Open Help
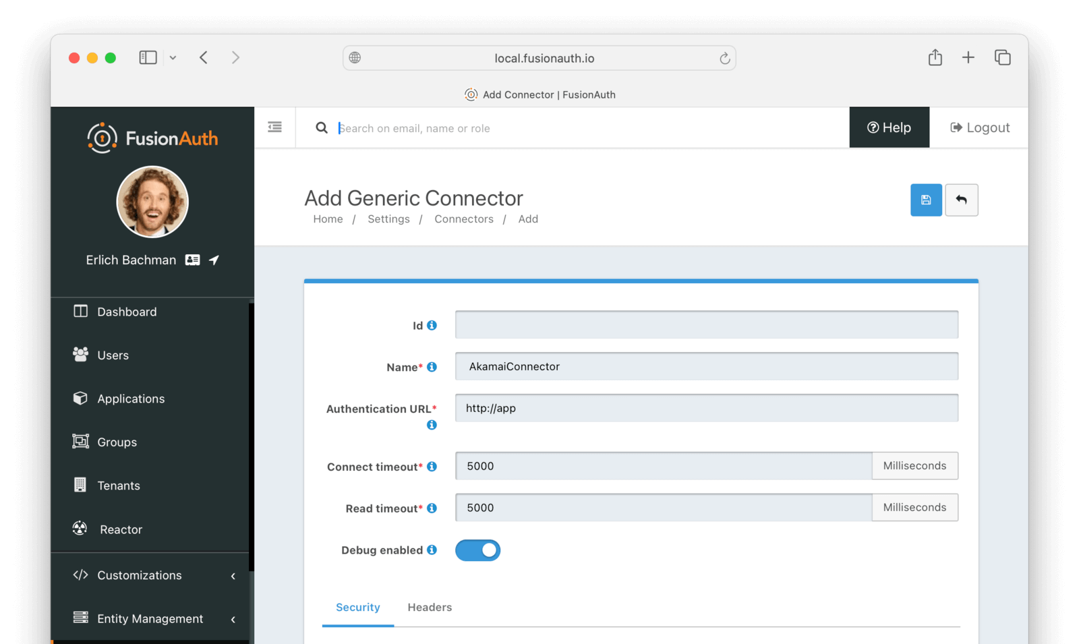1079x644 pixels. [x=889, y=127]
